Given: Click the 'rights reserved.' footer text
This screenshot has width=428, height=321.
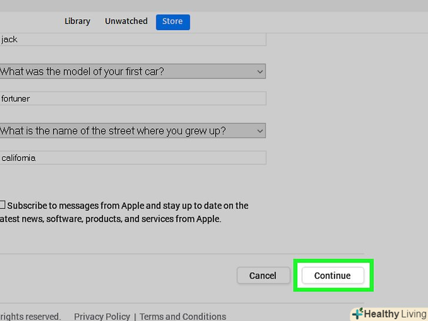Looking at the screenshot, I should click(x=29, y=316).
